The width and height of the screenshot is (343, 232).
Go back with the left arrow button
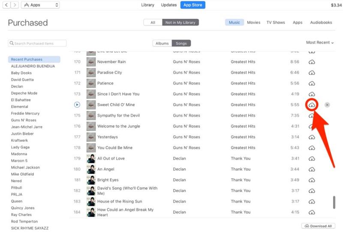tap(6, 5)
